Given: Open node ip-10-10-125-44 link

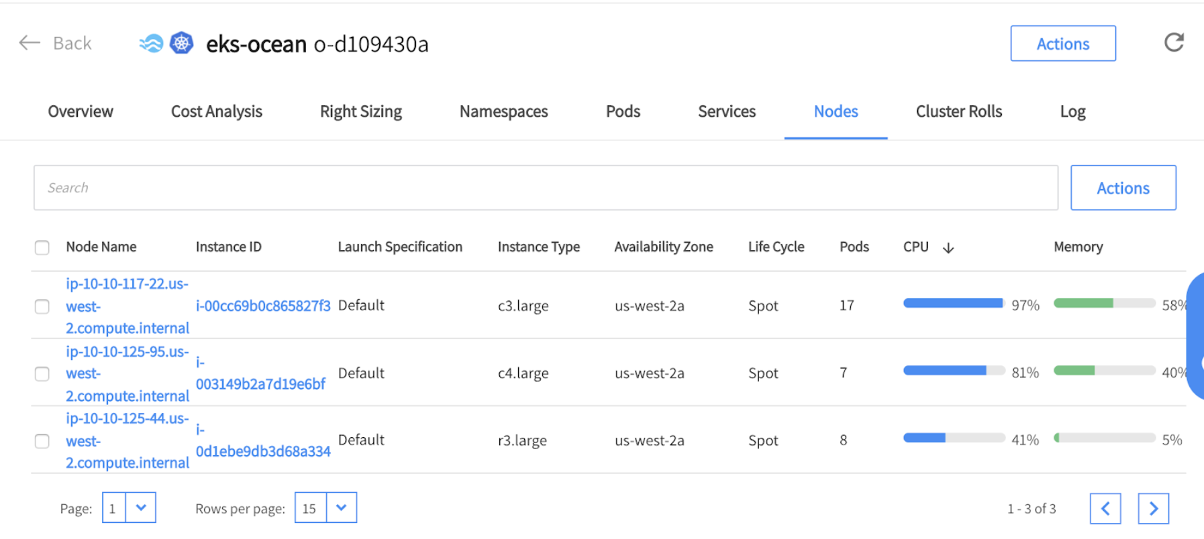Looking at the screenshot, I should (128, 440).
